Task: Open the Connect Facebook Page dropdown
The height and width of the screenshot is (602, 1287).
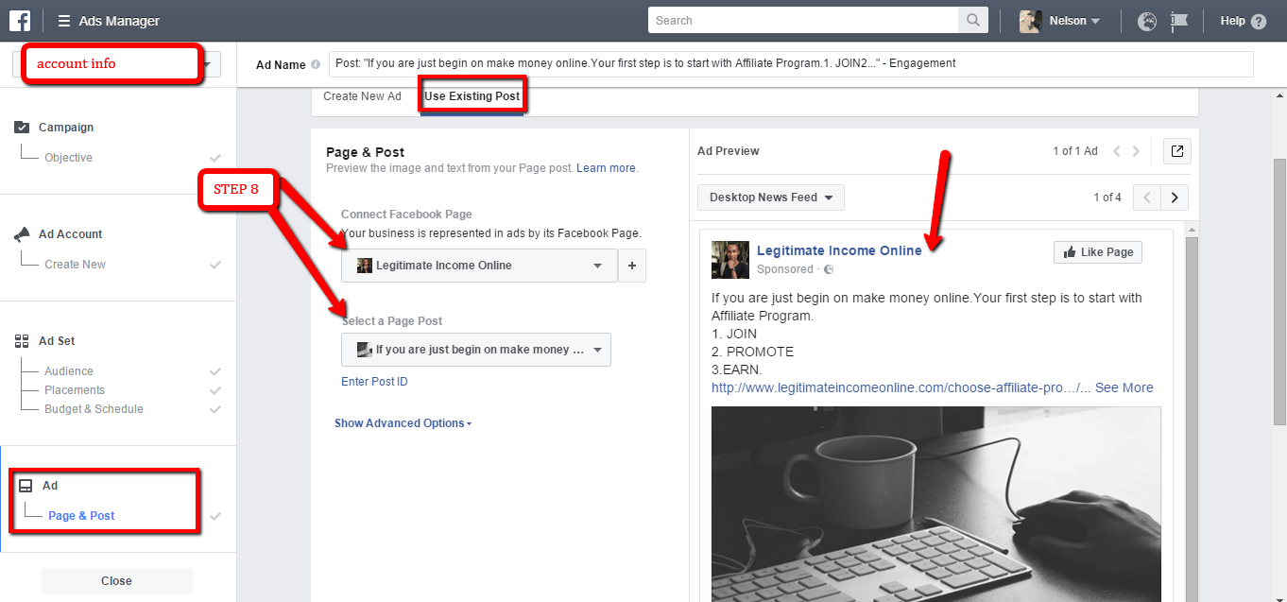Action: tap(479, 266)
